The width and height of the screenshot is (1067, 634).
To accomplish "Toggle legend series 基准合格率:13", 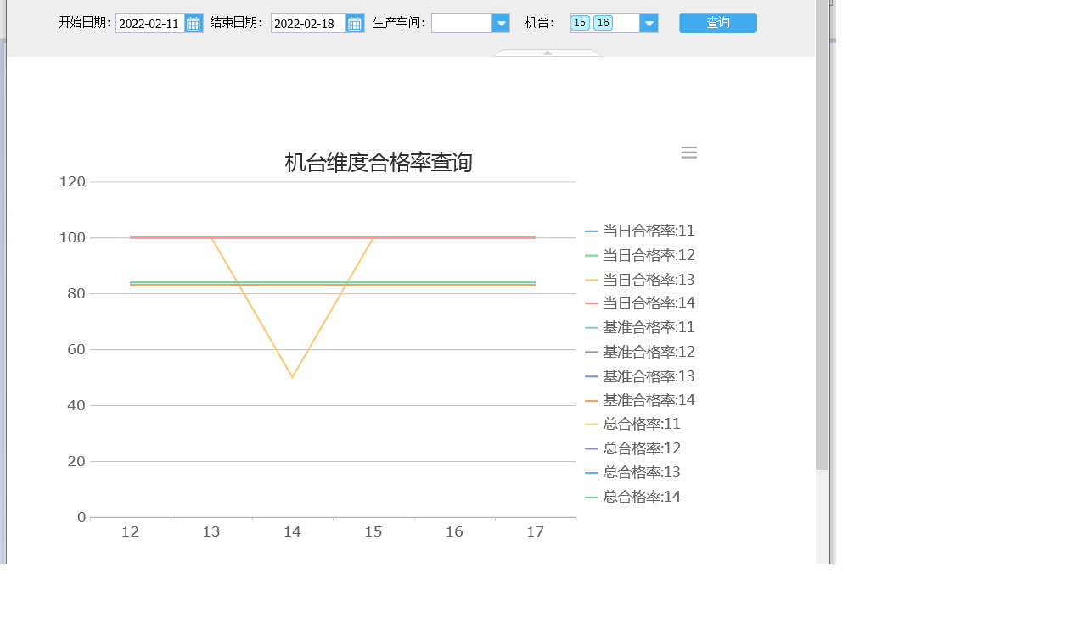I will click(x=640, y=376).
